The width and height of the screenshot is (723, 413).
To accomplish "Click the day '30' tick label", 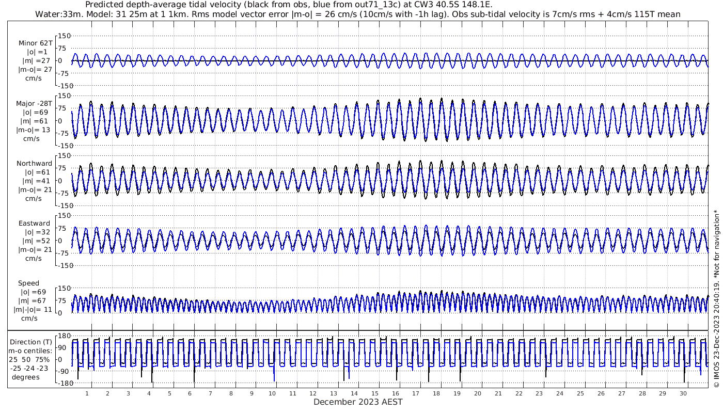I will (683, 393).
